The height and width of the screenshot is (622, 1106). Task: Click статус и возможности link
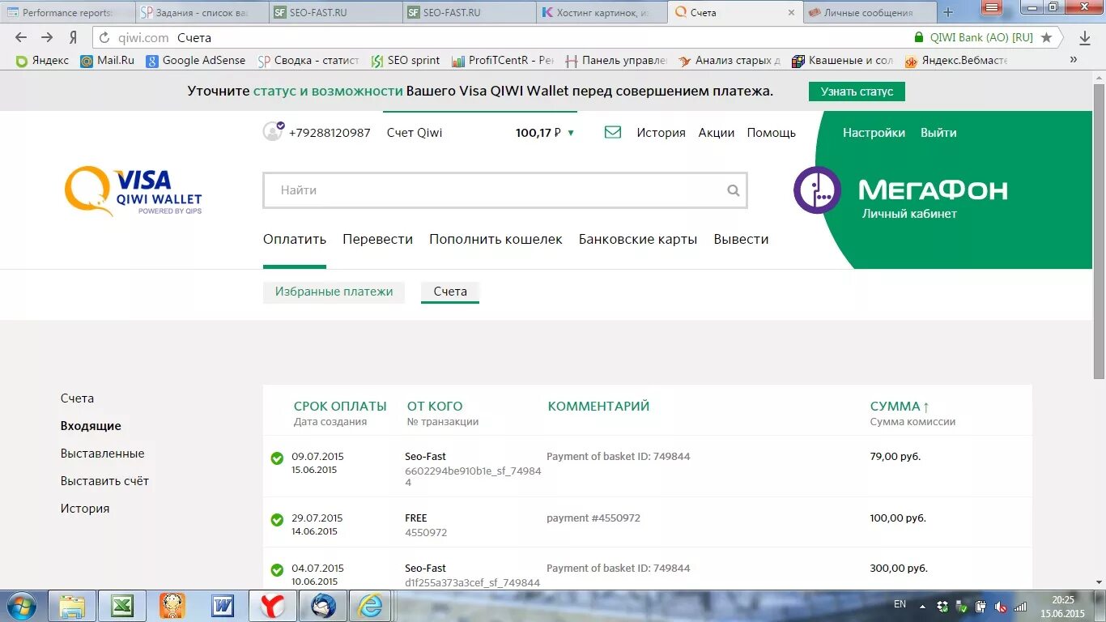[328, 91]
